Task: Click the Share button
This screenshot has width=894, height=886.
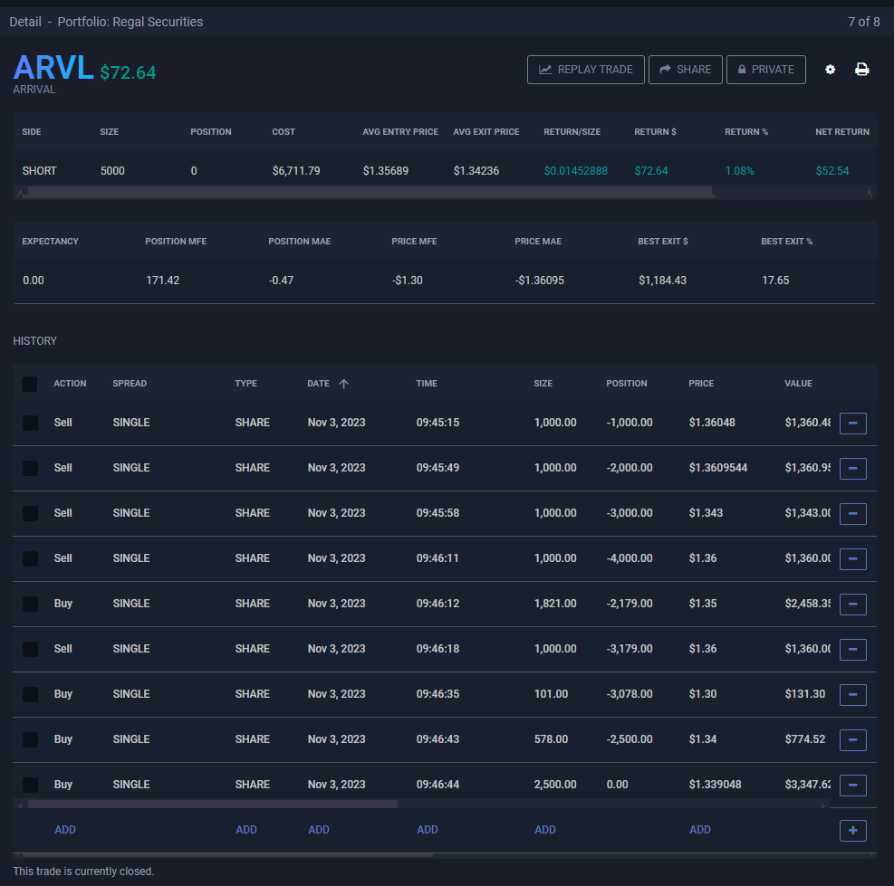Action: click(686, 70)
